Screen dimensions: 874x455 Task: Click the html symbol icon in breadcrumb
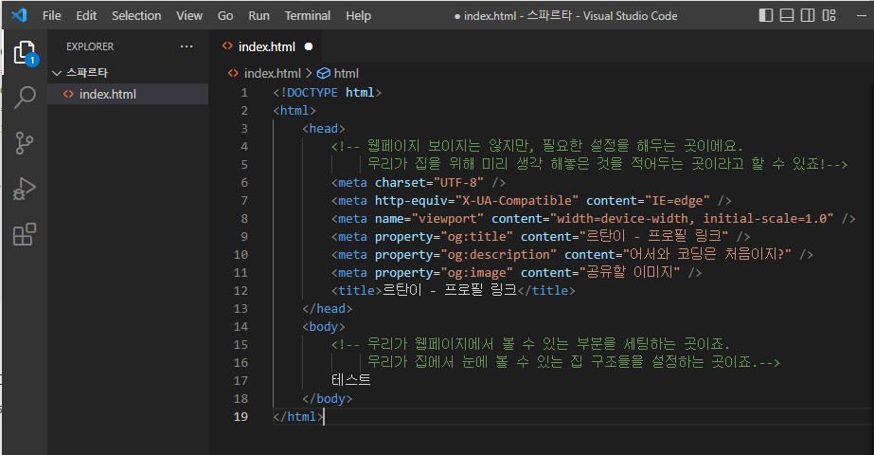[x=323, y=73]
